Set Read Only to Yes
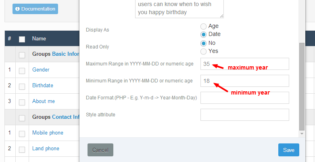 click(204, 51)
